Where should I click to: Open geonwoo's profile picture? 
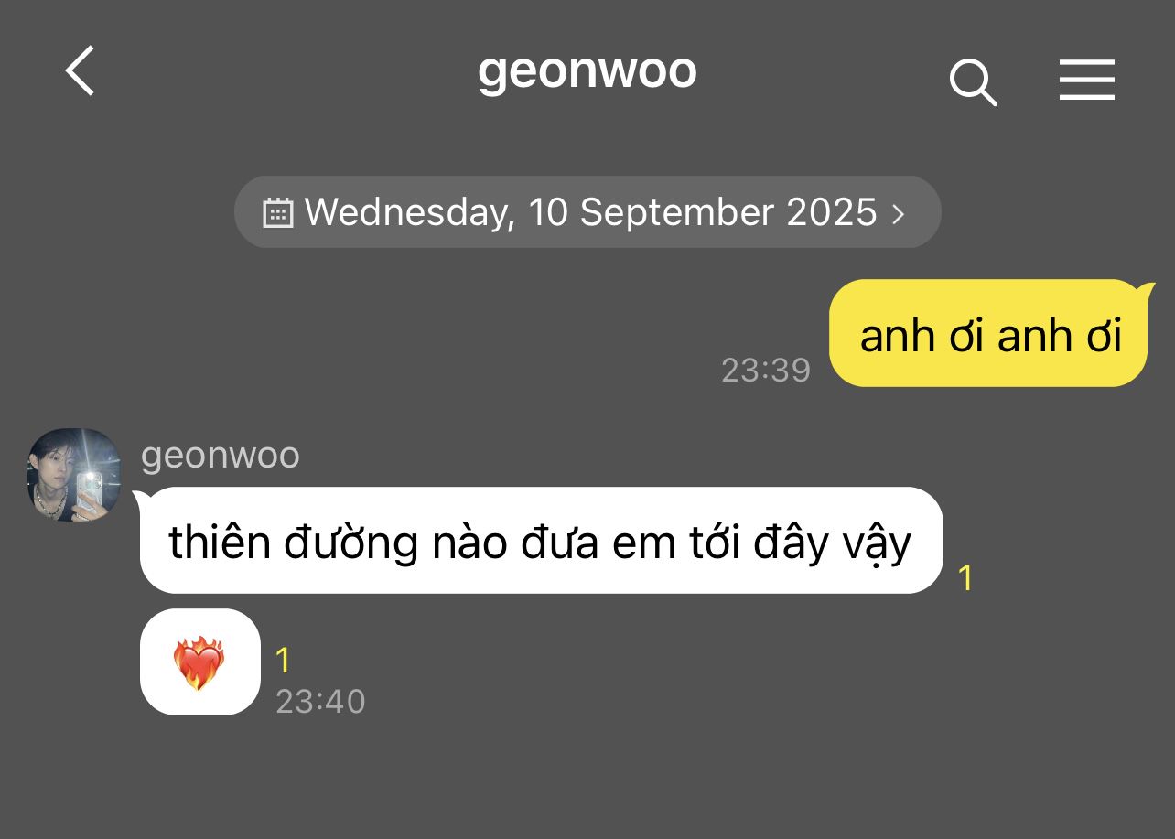[x=74, y=474]
